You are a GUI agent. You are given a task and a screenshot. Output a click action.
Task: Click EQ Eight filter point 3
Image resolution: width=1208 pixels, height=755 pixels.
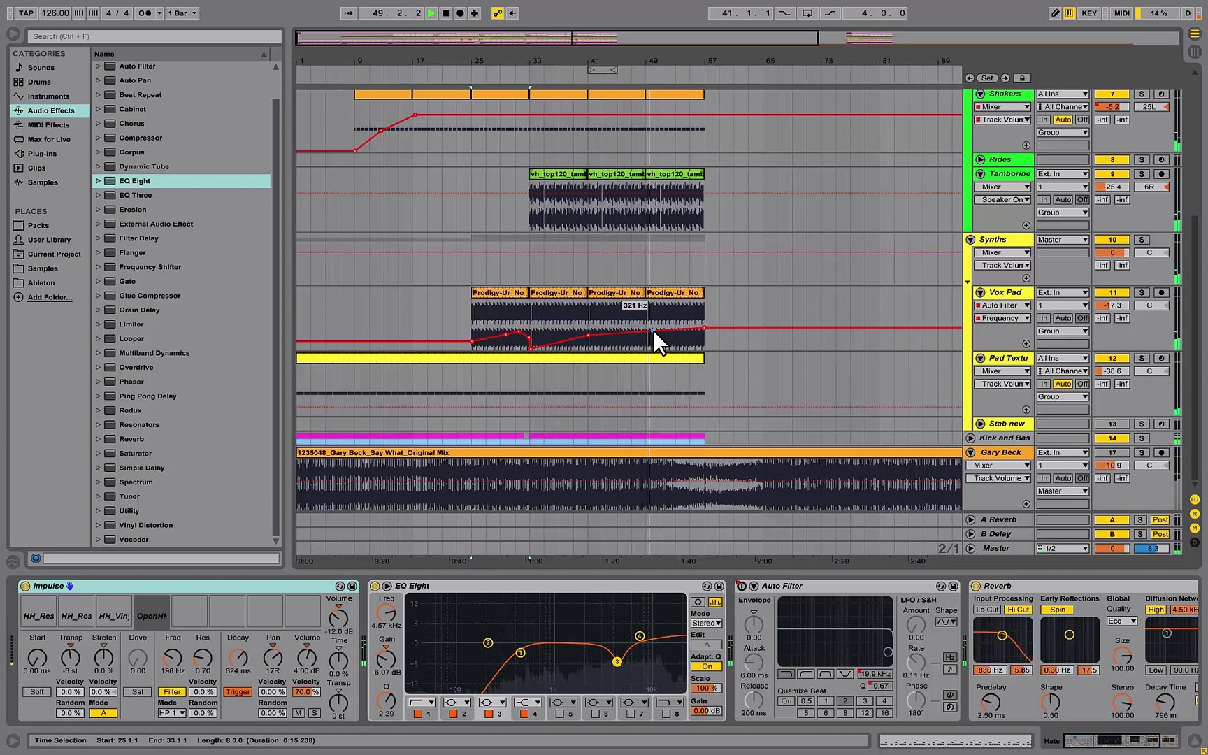(x=617, y=661)
